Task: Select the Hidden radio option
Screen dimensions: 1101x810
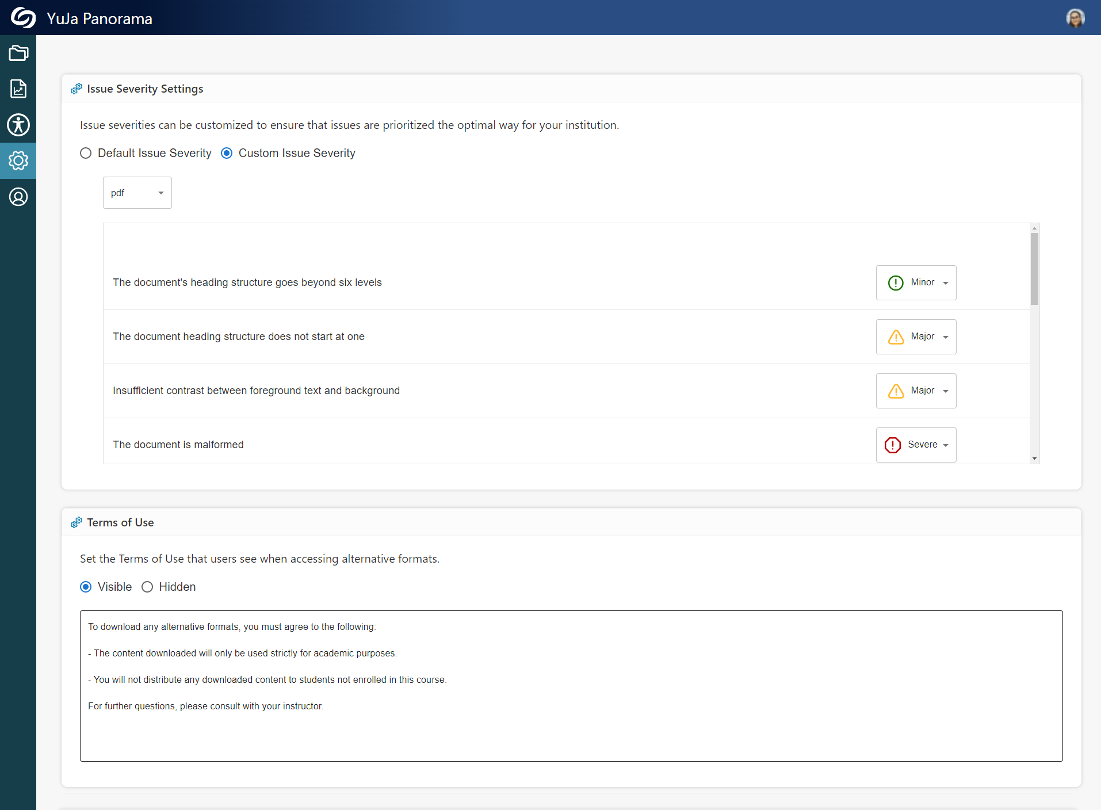Action: [x=147, y=587]
